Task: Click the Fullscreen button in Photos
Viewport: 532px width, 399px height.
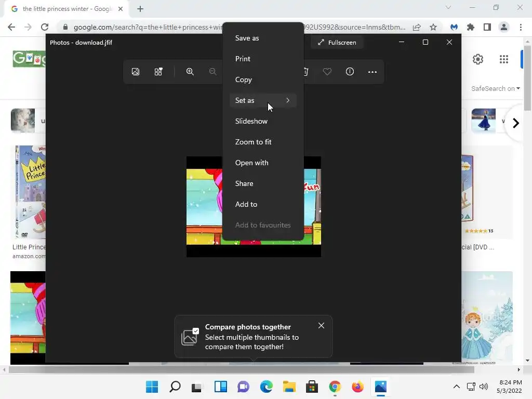Action: (337, 43)
